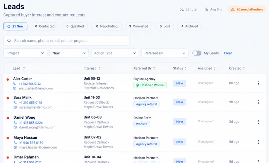
Task: Click the email icon beside maya.hassan@demo.com
Action: coord(15,147)
